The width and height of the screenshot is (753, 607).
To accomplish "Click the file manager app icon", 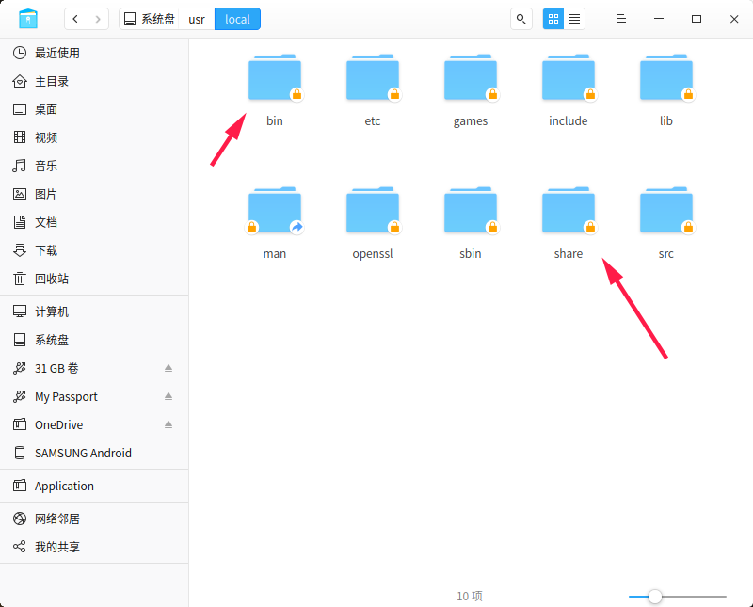I will tap(28, 19).
